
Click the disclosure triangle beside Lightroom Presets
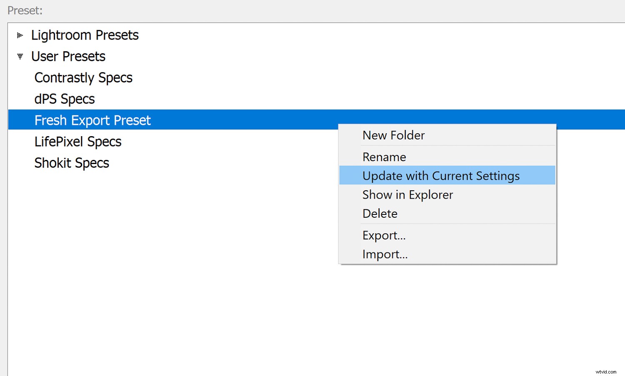pyautogui.click(x=20, y=35)
